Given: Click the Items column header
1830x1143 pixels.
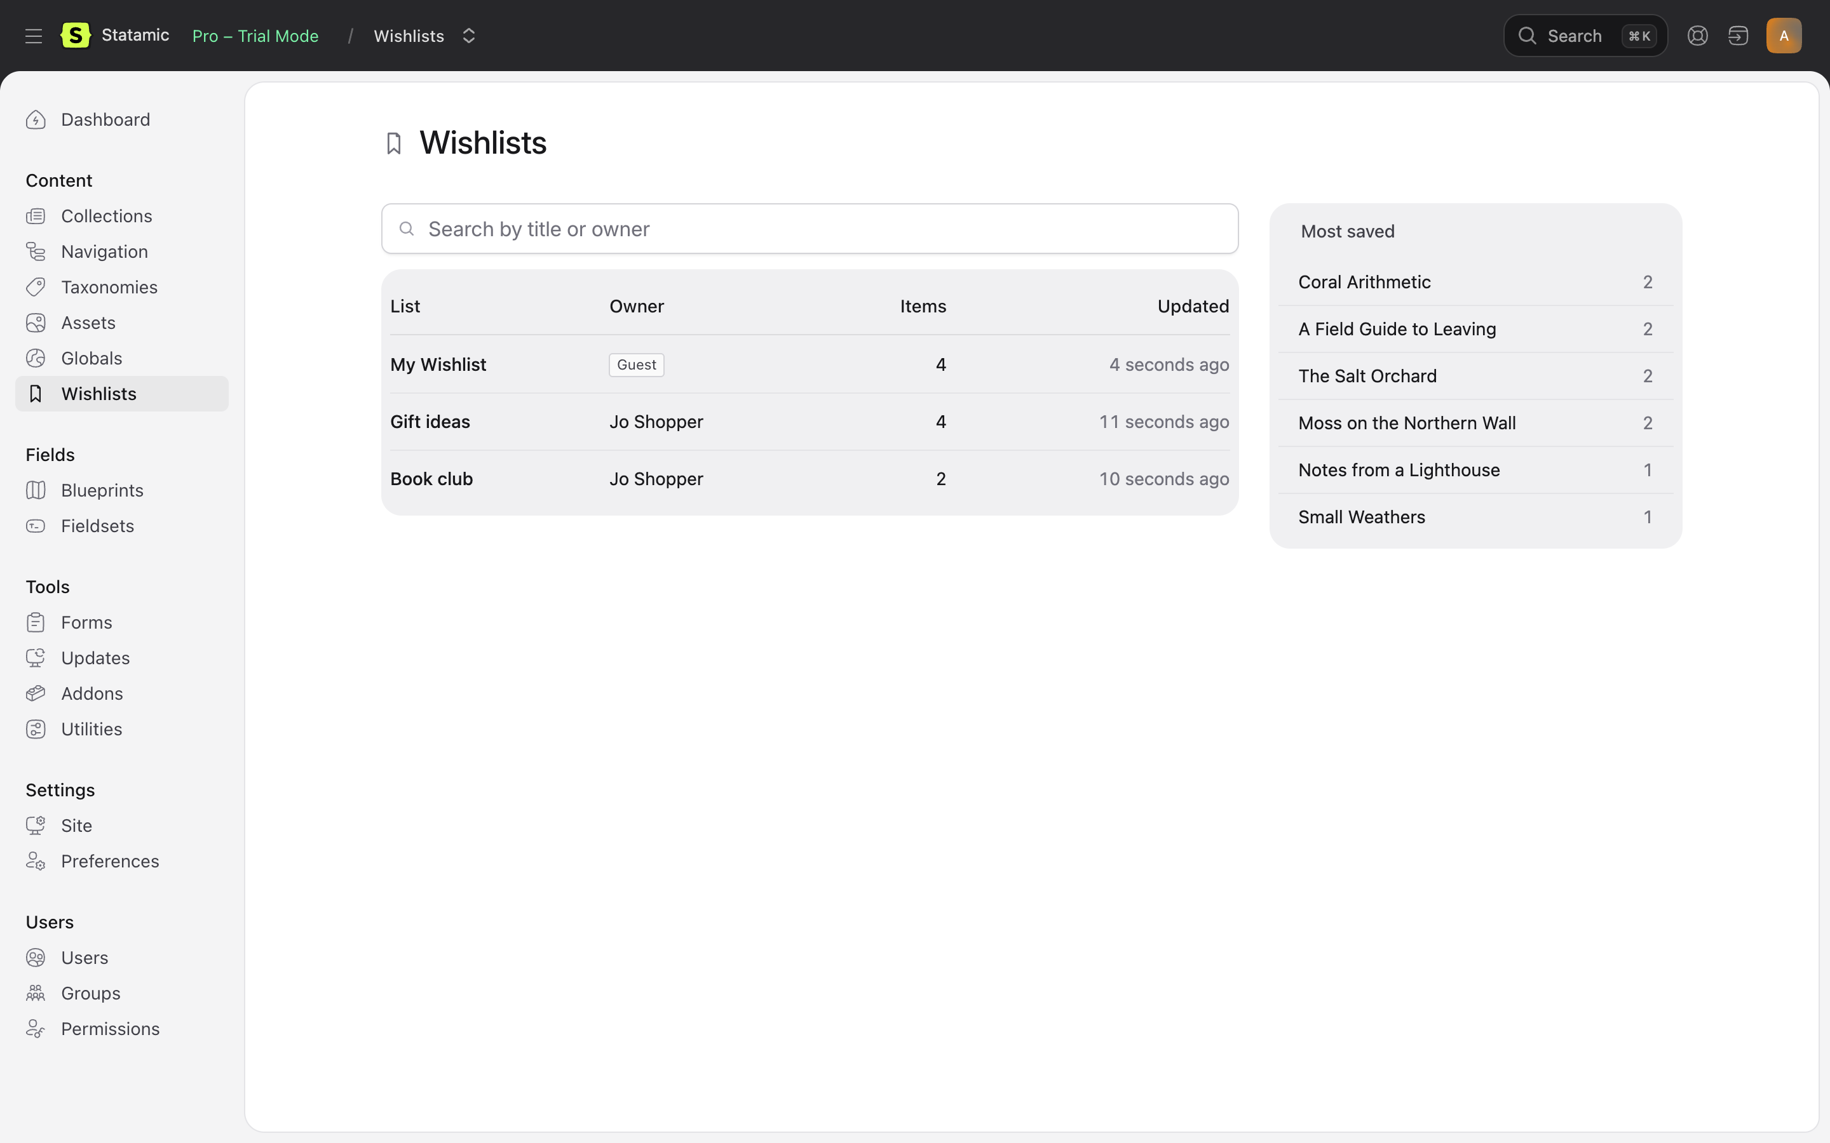Looking at the screenshot, I should pyautogui.click(x=923, y=306).
